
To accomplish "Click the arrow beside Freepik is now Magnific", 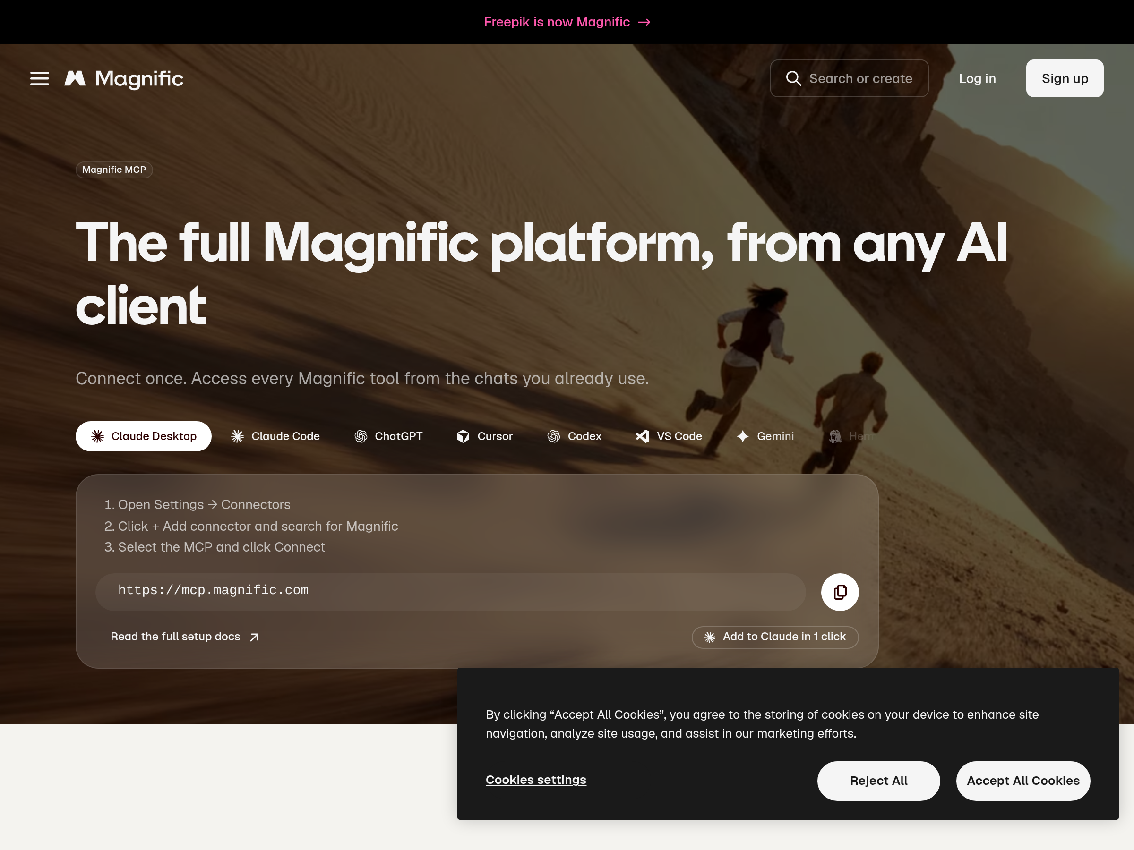I will pyautogui.click(x=644, y=22).
